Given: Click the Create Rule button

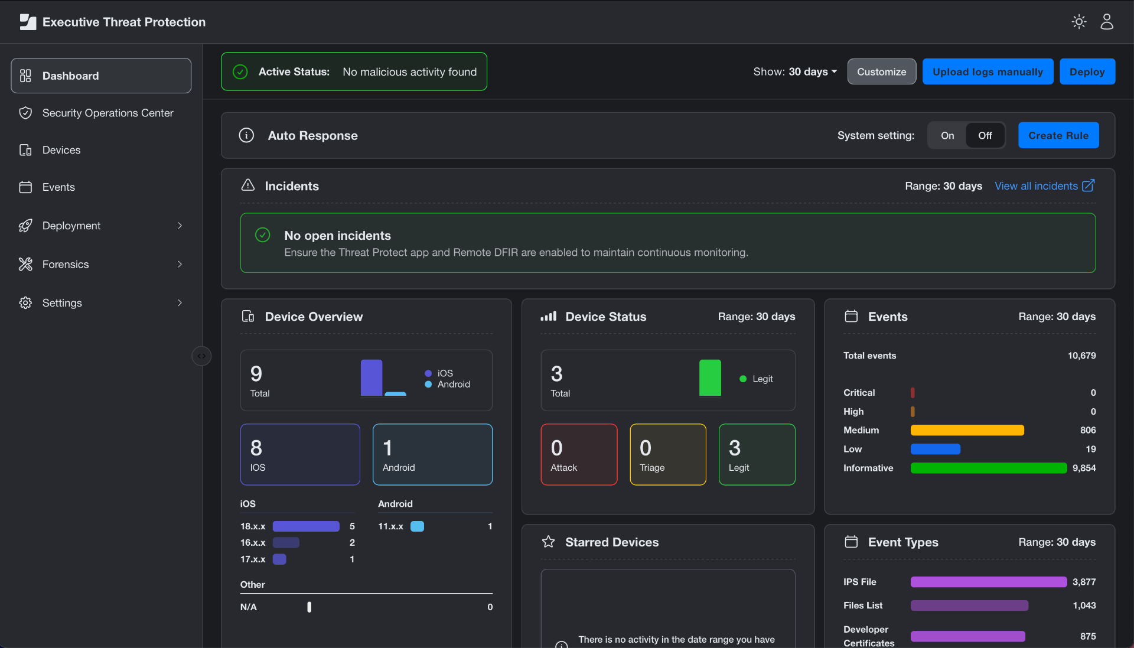Looking at the screenshot, I should (x=1058, y=135).
